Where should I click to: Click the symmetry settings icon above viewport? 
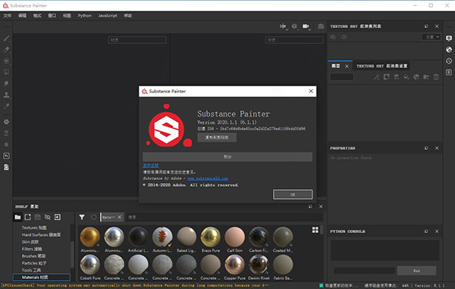283,26
